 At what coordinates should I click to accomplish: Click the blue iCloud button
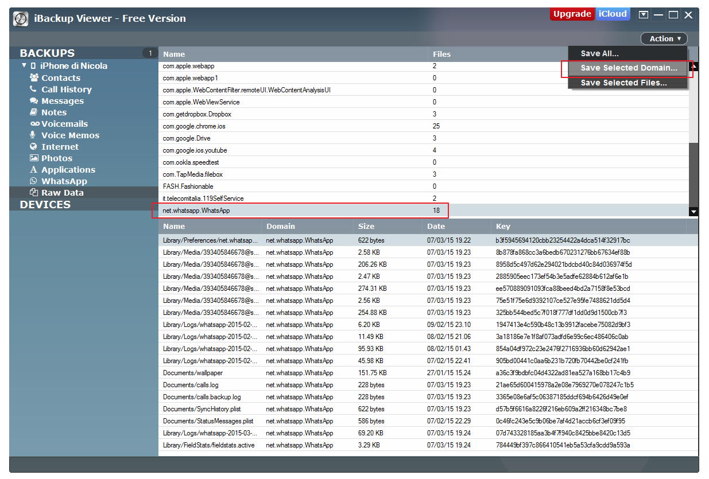[x=612, y=14]
